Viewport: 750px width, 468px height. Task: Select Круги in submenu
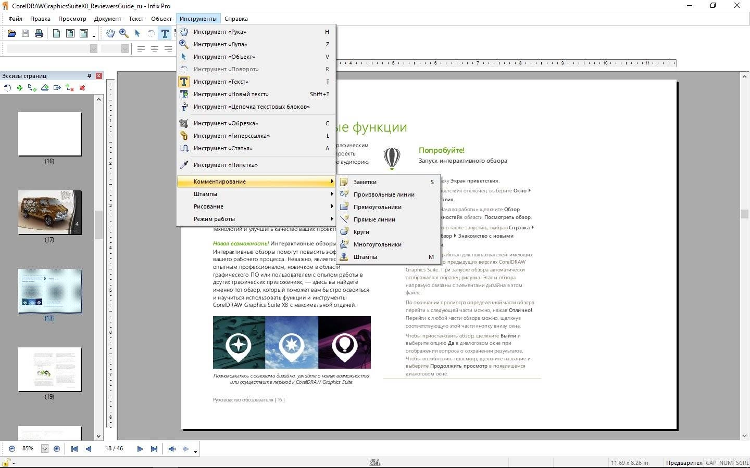(389, 232)
